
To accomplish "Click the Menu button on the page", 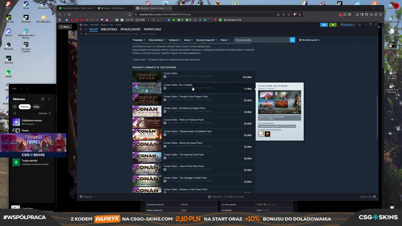I will click(x=65, y=27).
